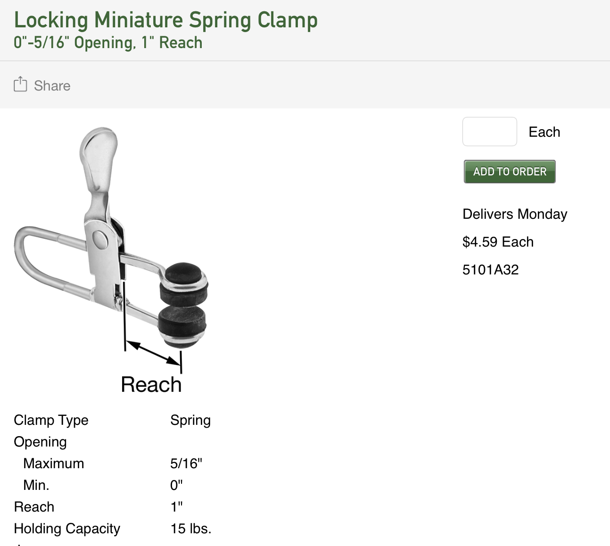Click the quantity input box
The height and width of the screenshot is (546, 610).
(x=489, y=132)
